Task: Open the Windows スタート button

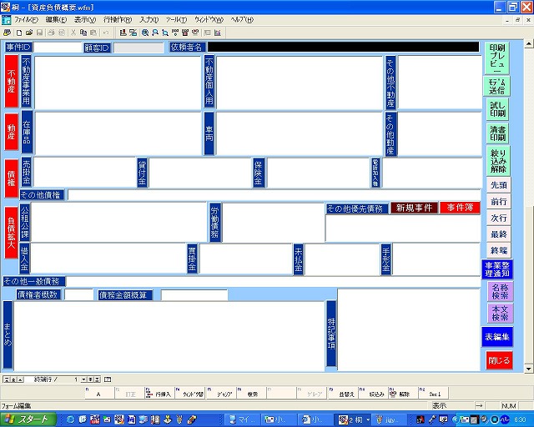Action: click(28, 419)
